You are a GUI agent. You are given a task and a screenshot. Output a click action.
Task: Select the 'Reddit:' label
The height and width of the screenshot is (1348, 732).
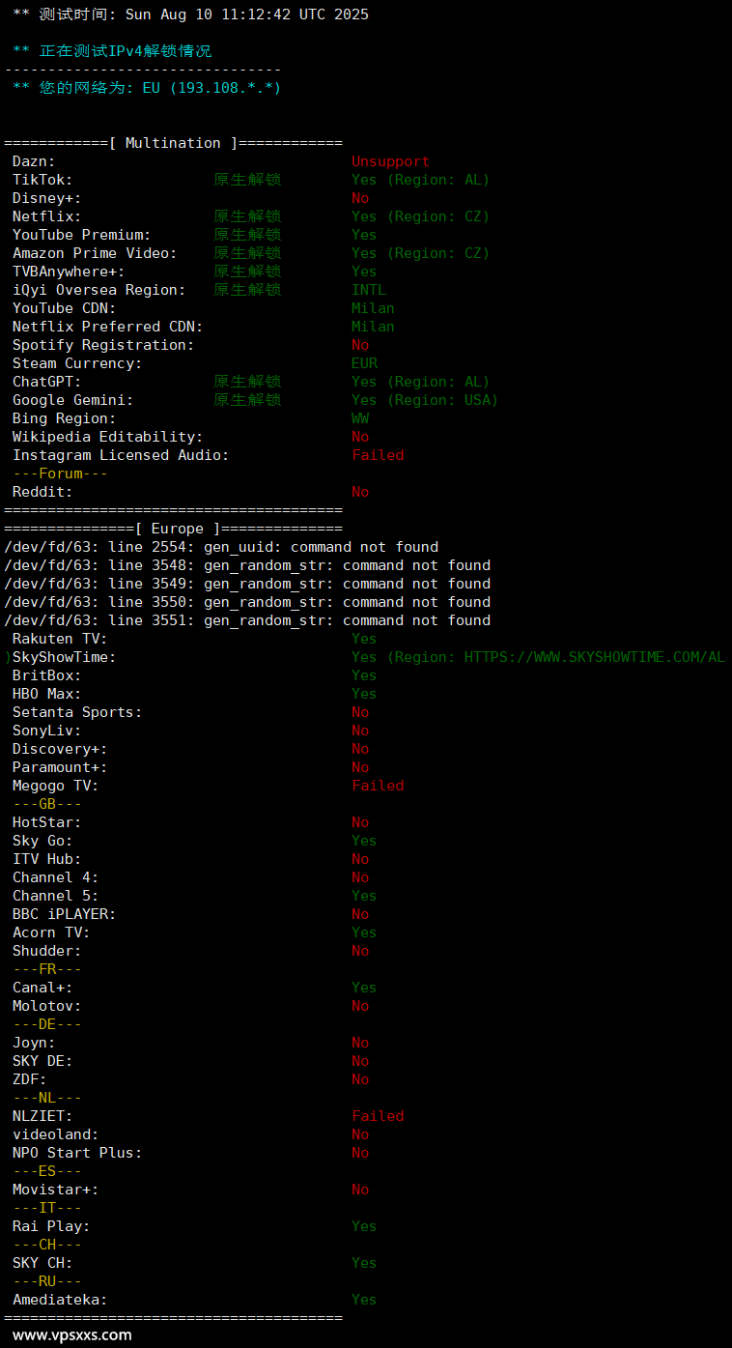[x=42, y=492]
